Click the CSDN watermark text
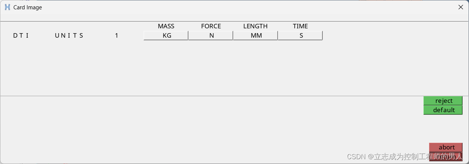 coord(405,157)
